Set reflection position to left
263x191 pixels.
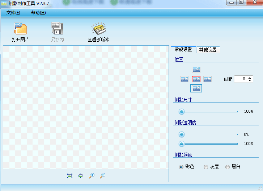pyautogui.click(x=184, y=79)
